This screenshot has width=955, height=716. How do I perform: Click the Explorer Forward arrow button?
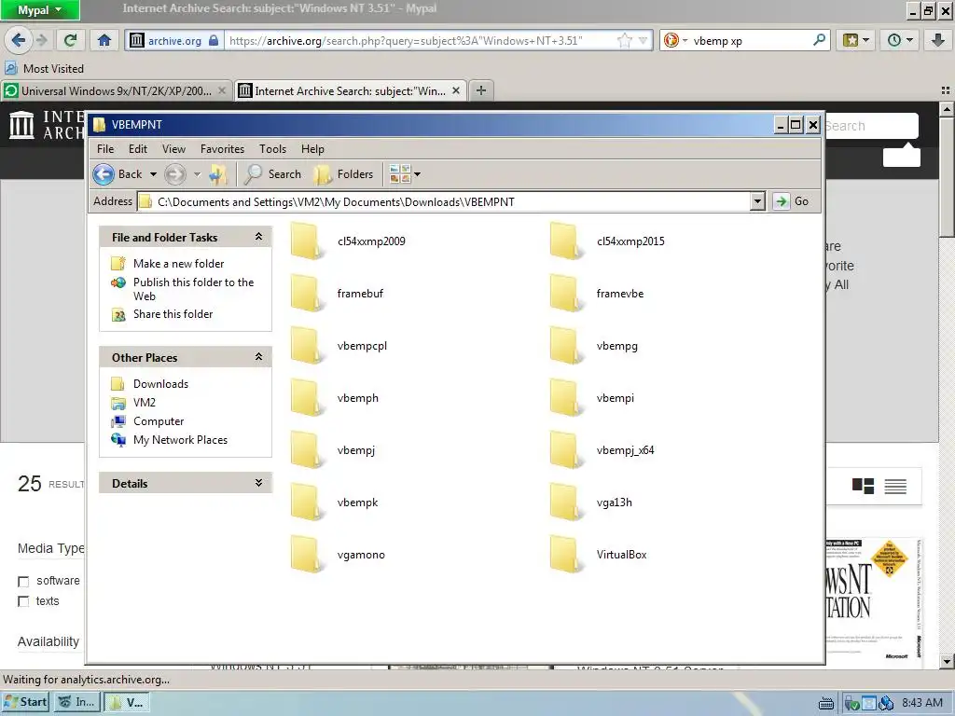174,174
